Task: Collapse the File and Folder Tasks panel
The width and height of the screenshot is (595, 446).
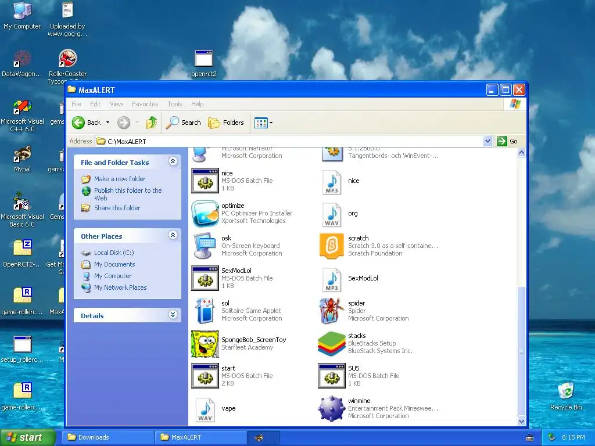Action: point(173,161)
